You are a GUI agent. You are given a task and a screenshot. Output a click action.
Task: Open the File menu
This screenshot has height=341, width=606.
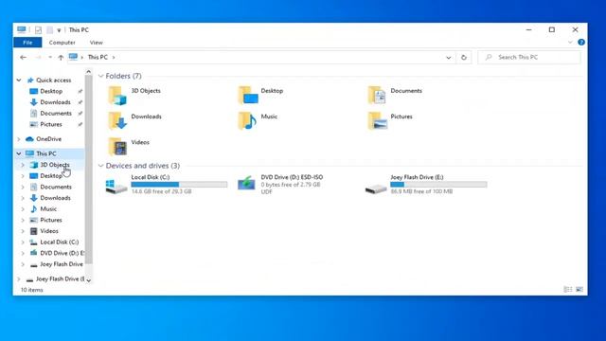(27, 43)
